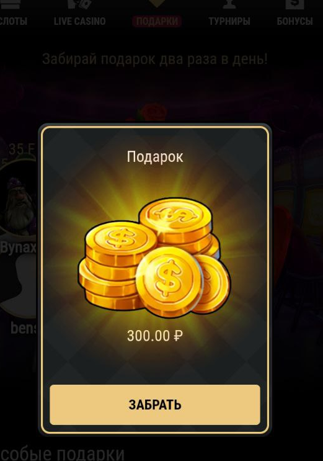This screenshot has height=461, width=323.
Task: Tap the dollar icon above БОНУСЫ
Action: (294, 4)
